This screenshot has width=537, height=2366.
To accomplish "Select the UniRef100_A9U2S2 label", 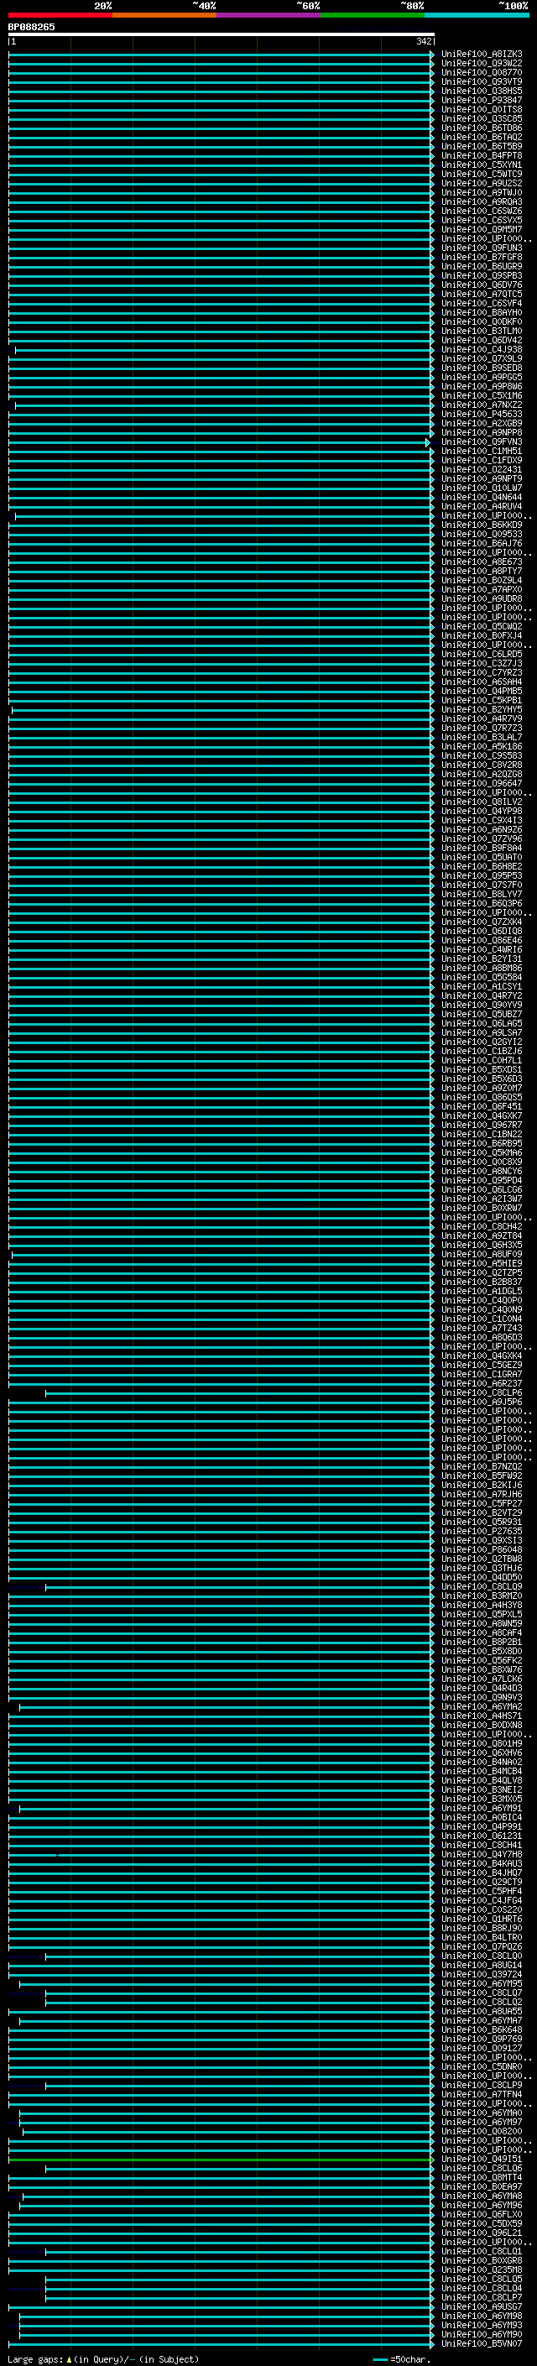I will pos(482,184).
